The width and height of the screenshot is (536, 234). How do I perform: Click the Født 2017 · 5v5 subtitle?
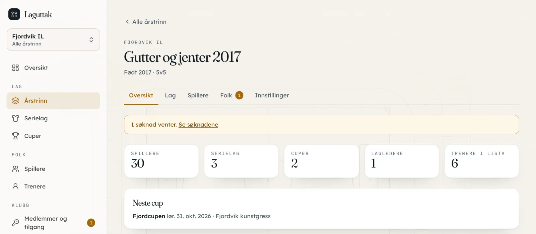pos(145,72)
